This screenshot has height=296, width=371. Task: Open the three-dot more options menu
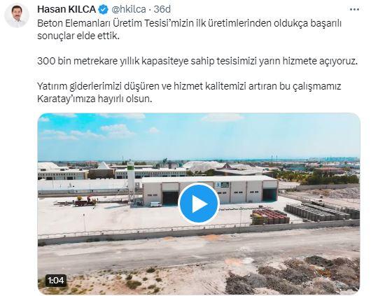coord(354,10)
